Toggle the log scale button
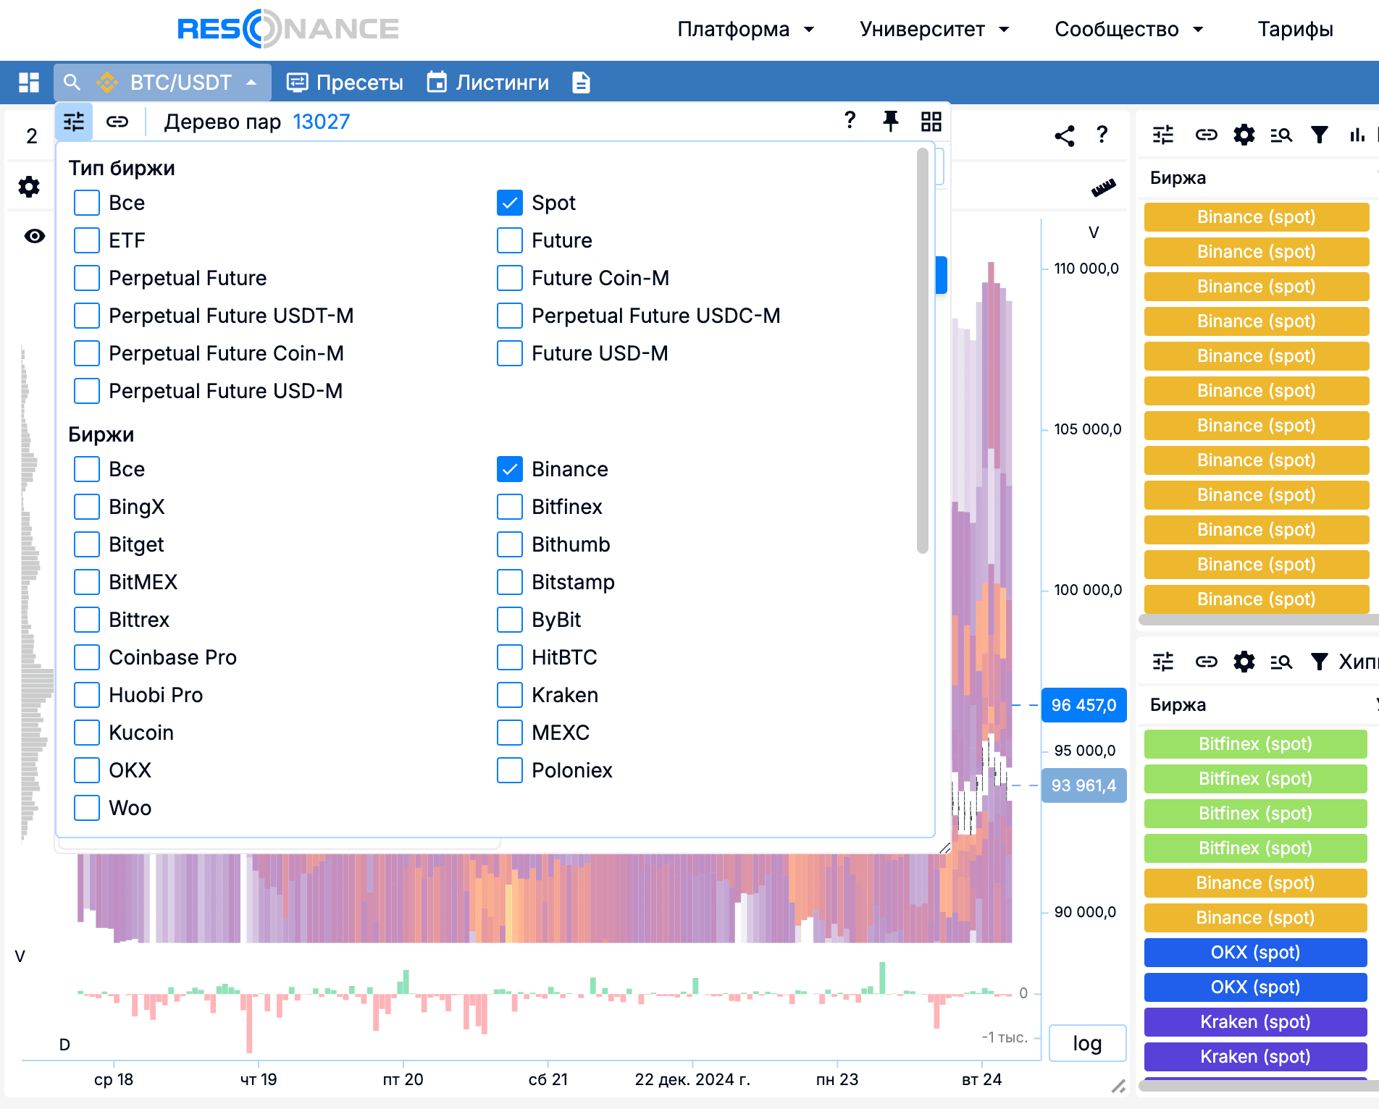 click(x=1087, y=1043)
